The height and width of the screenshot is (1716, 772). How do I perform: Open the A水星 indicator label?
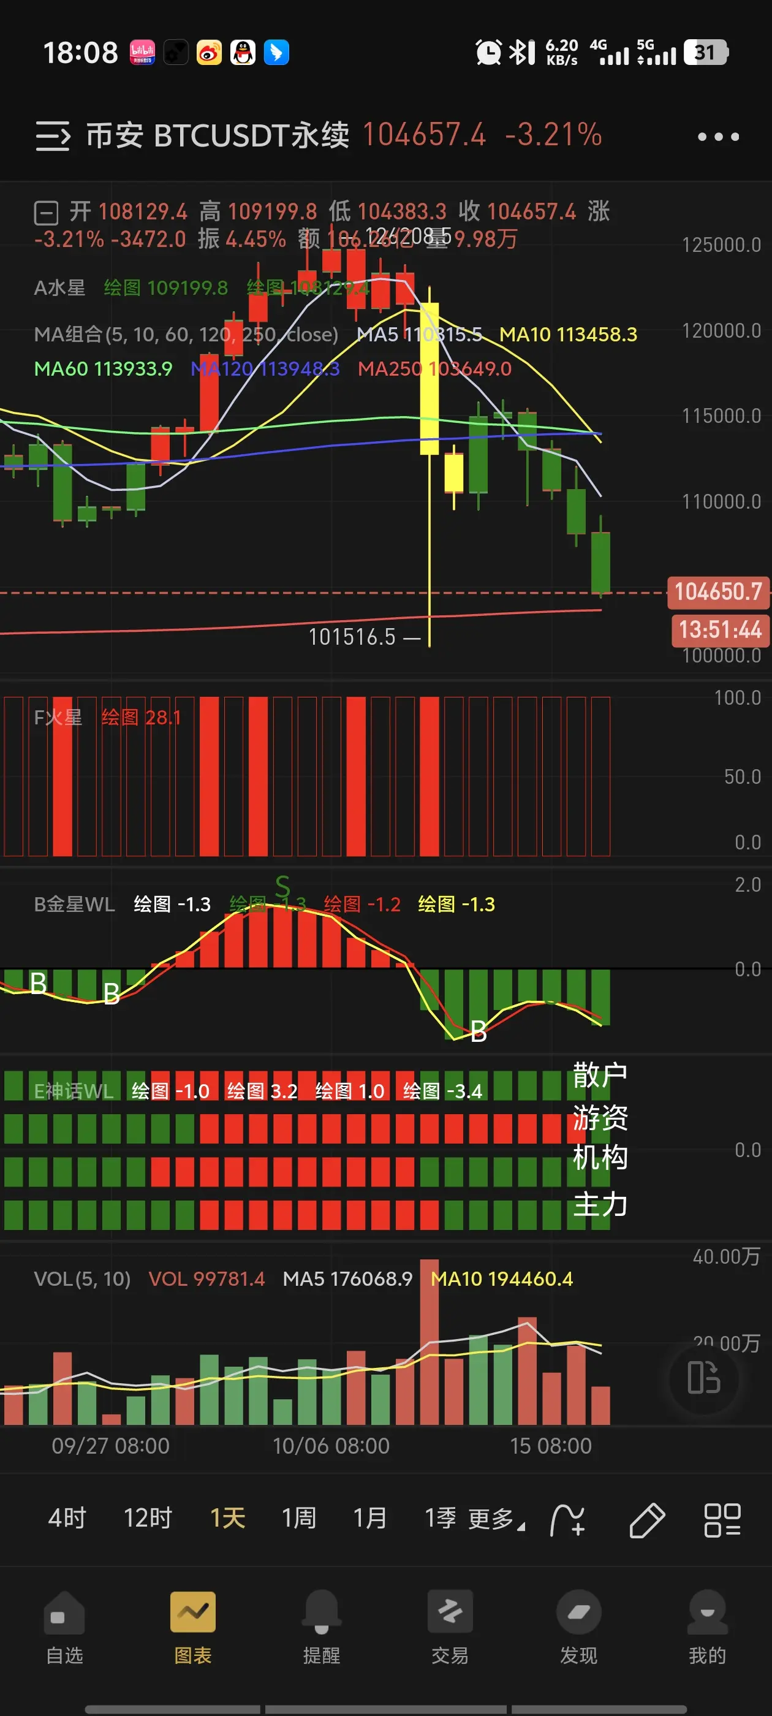pos(59,288)
